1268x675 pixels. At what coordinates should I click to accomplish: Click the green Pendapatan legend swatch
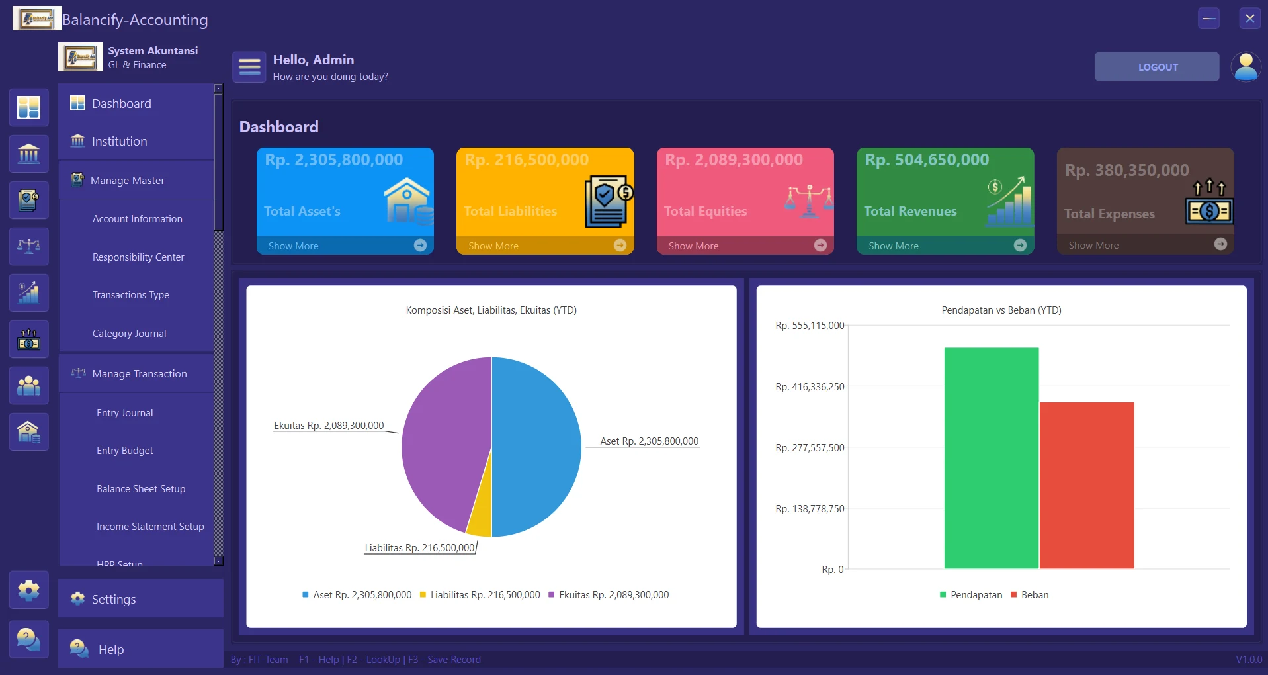click(x=943, y=595)
